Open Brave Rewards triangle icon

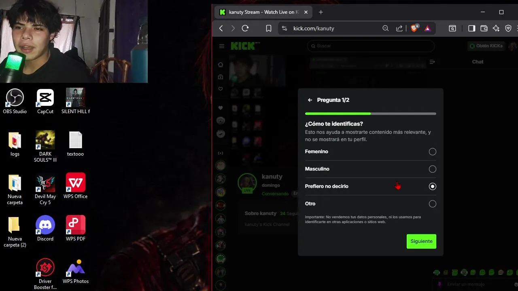click(428, 28)
